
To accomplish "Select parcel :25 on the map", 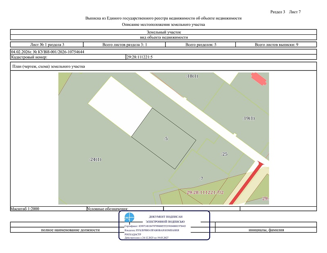I will 224,154.
